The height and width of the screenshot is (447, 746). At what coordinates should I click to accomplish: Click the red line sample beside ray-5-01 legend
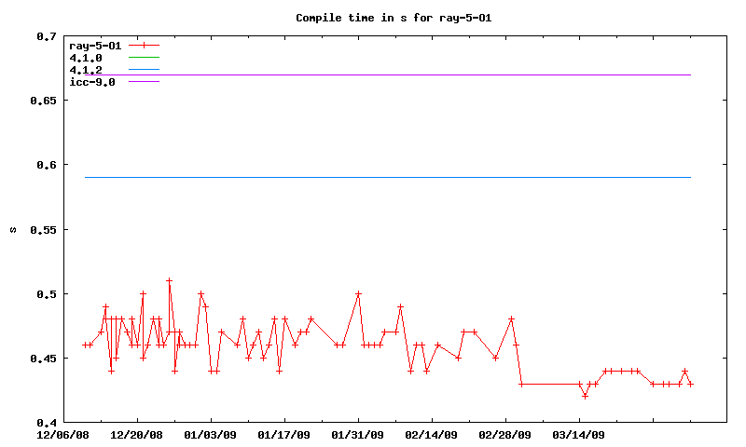tap(145, 45)
